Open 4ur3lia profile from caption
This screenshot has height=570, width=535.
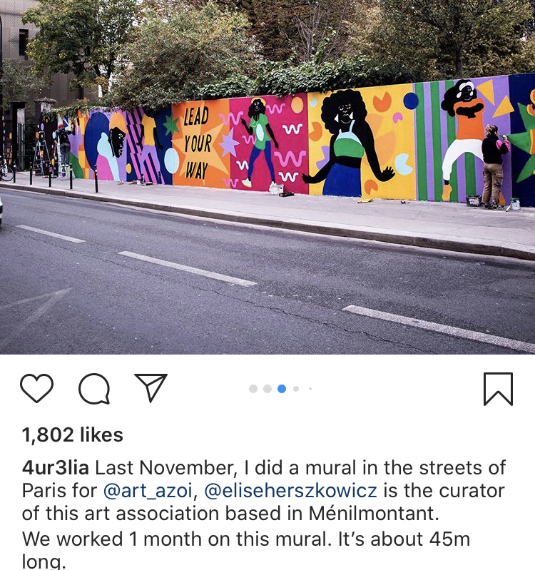point(55,467)
